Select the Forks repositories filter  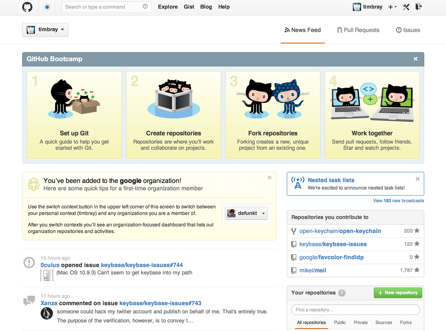tap(406, 323)
